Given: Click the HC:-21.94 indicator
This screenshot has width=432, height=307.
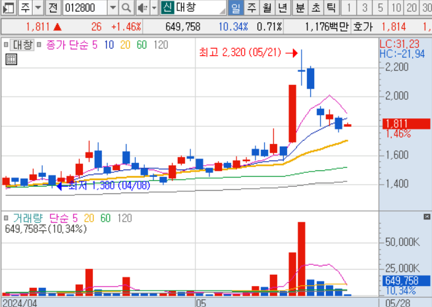Looking at the screenshot, I should 402,54.
